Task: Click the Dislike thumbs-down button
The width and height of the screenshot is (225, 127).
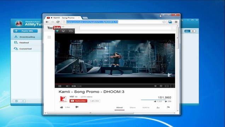Action: [77, 107]
